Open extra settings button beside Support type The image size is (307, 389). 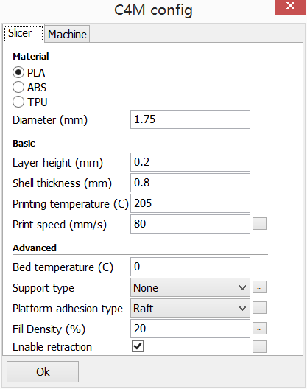(x=259, y=287)
